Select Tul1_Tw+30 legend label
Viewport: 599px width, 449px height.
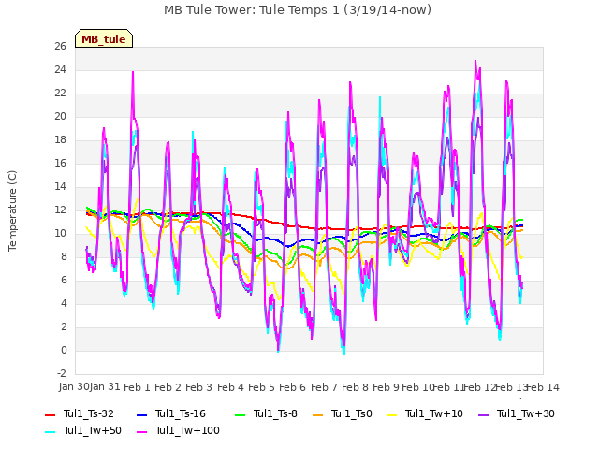[x=526, y=413]
